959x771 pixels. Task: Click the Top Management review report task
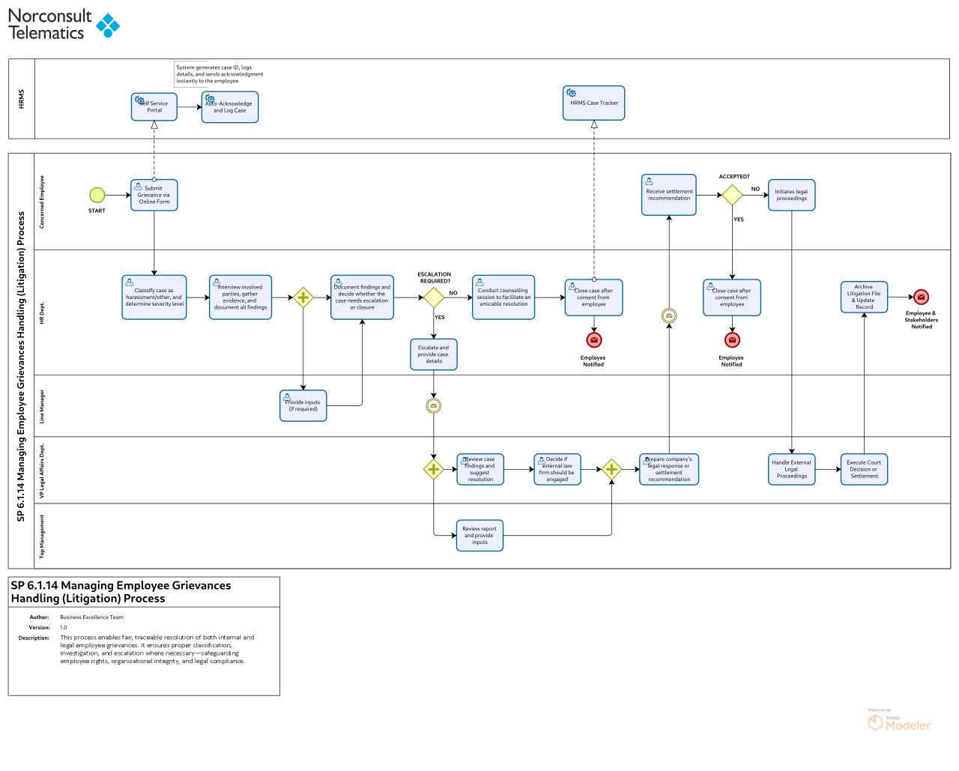(x=479, y=536)
